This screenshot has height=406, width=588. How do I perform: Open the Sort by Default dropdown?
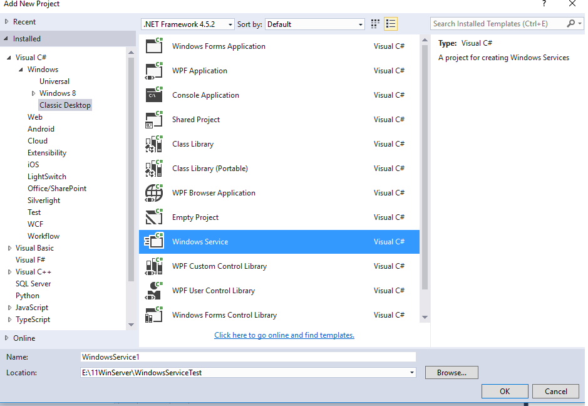(x=314, y=24)
